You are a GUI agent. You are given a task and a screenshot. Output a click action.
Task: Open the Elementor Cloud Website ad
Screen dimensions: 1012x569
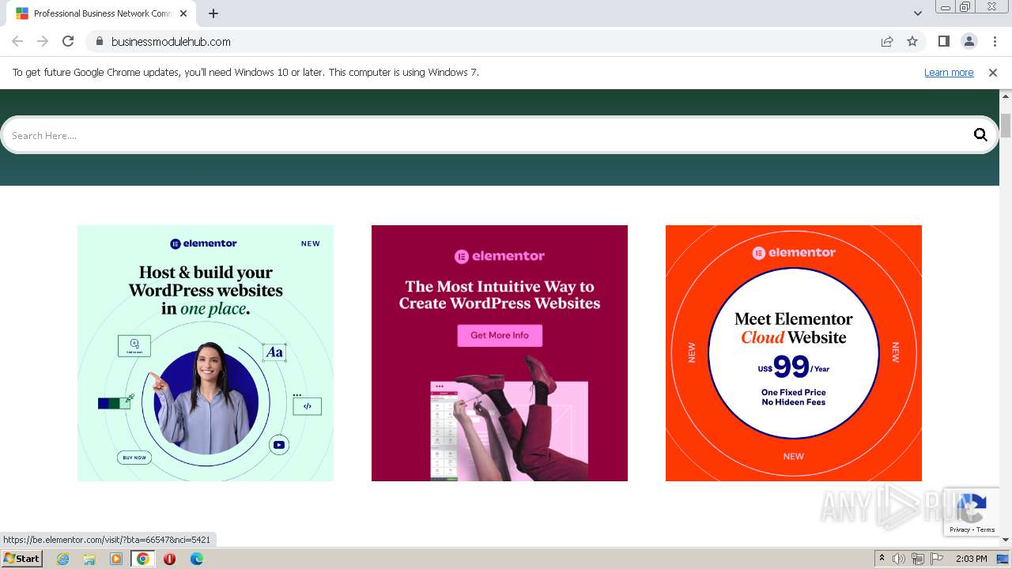point(794,353)
